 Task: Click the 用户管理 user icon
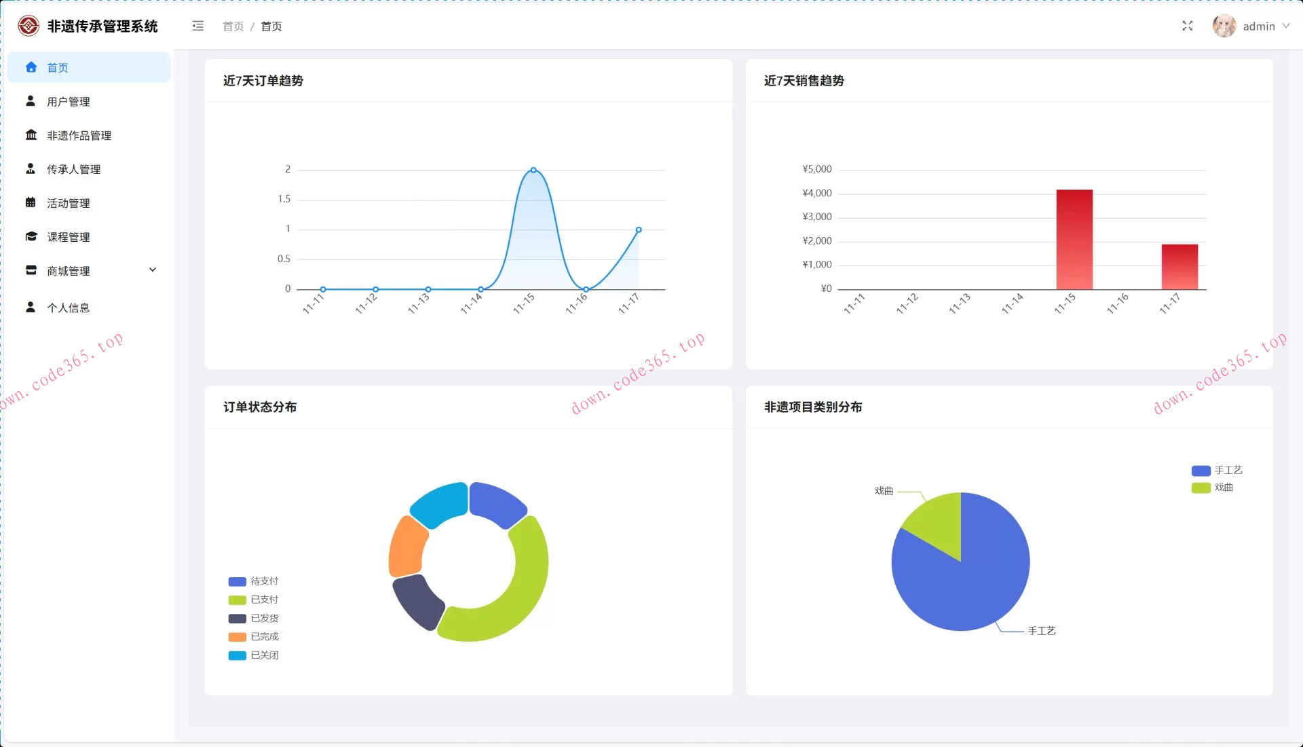click(x=31, y=101)
